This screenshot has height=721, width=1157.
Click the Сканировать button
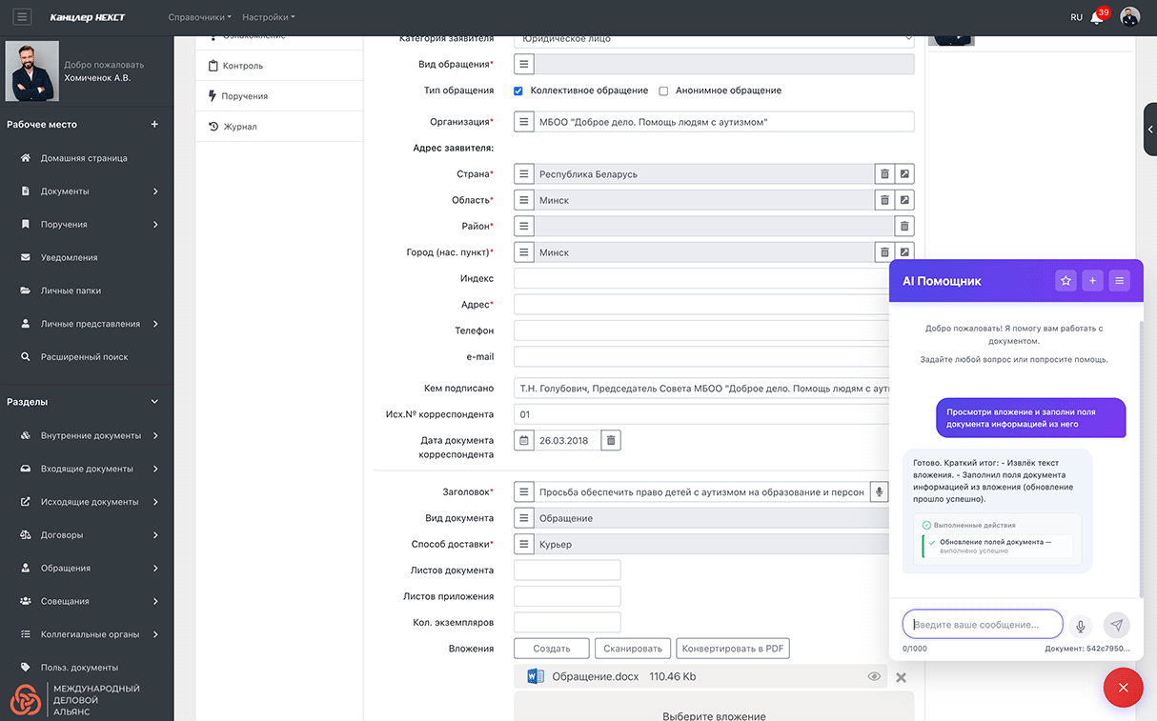coord(633,649)
